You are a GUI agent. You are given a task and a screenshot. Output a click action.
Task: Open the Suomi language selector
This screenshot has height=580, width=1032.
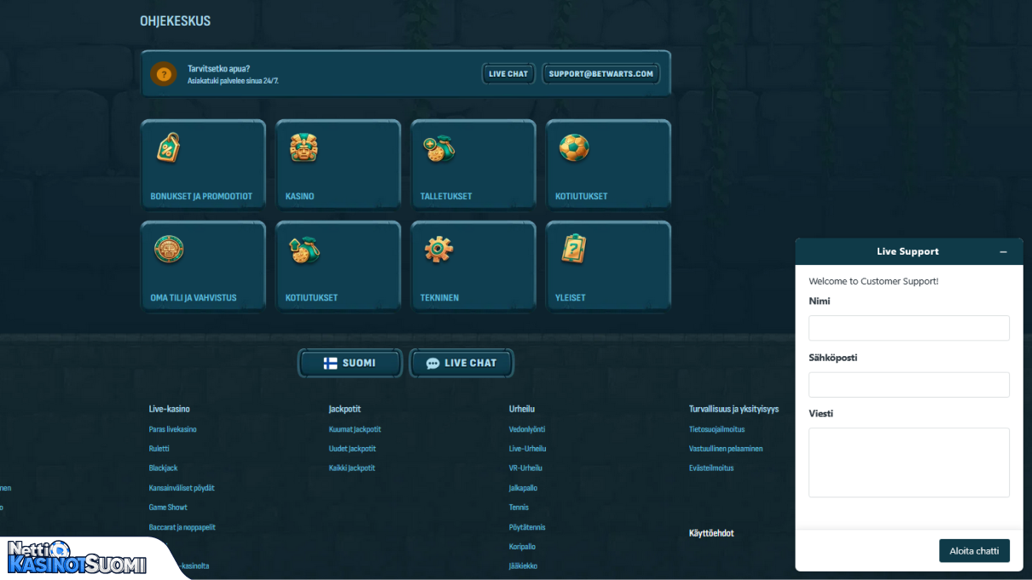350,363
